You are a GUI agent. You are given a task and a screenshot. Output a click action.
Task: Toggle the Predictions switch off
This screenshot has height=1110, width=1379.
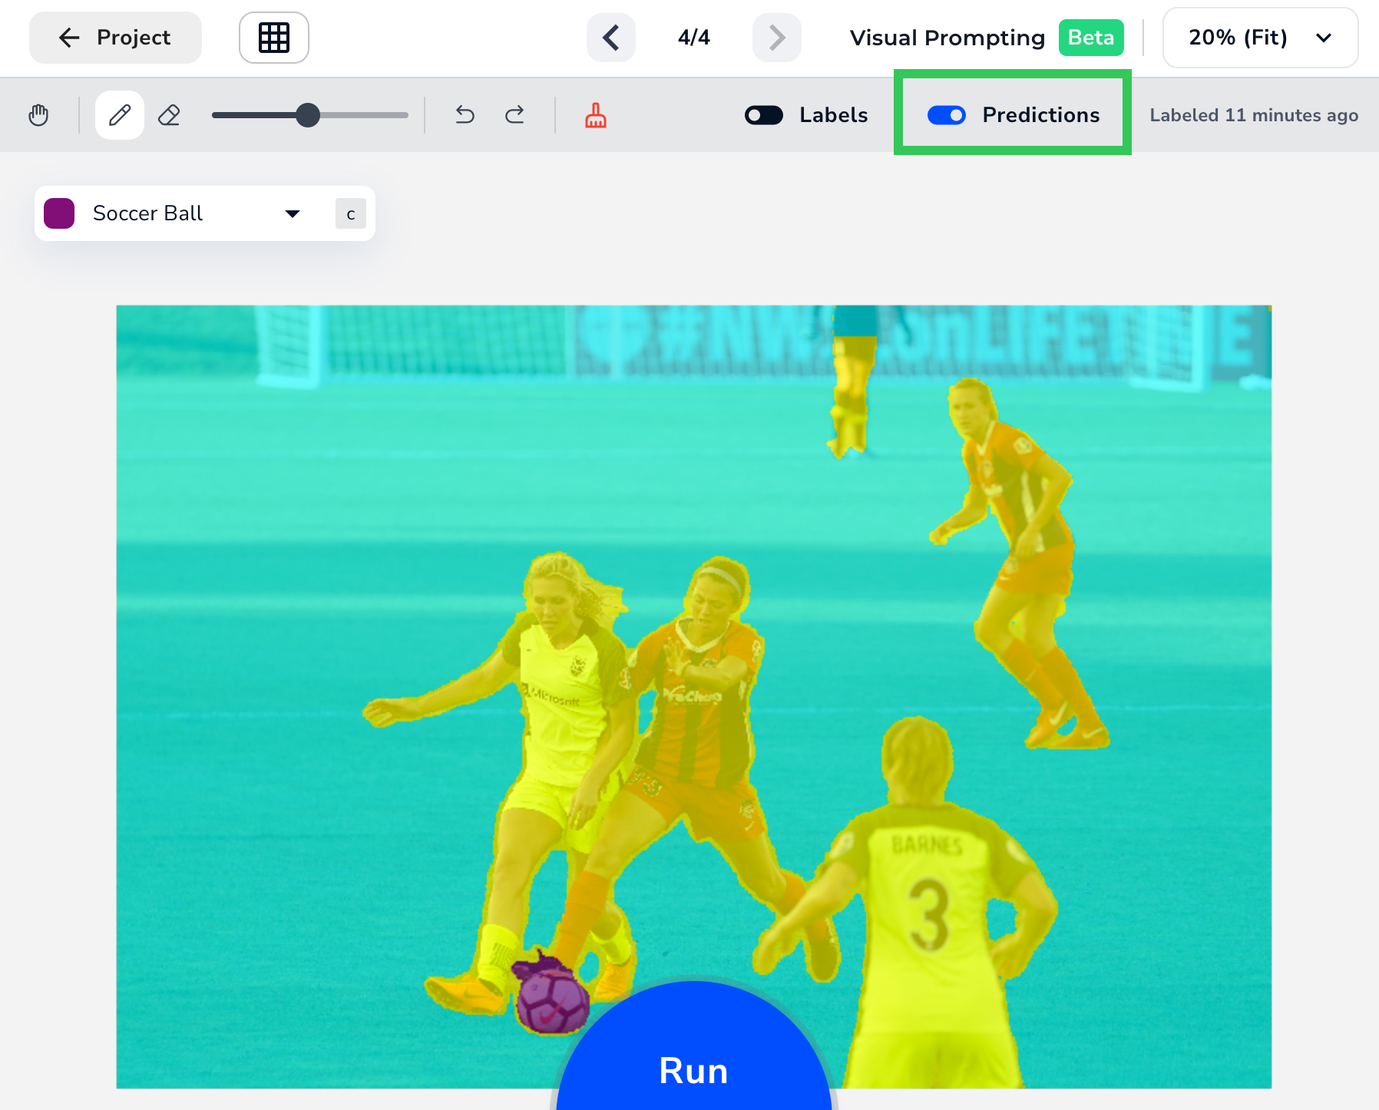[x=947, y=115]
